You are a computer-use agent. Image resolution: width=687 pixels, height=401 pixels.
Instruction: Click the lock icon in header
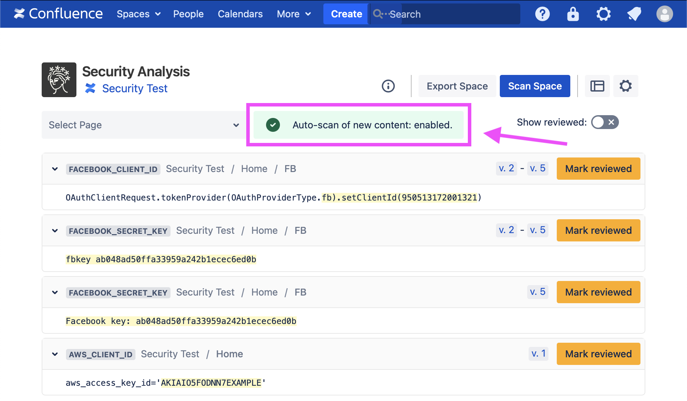tap(573, 14)
